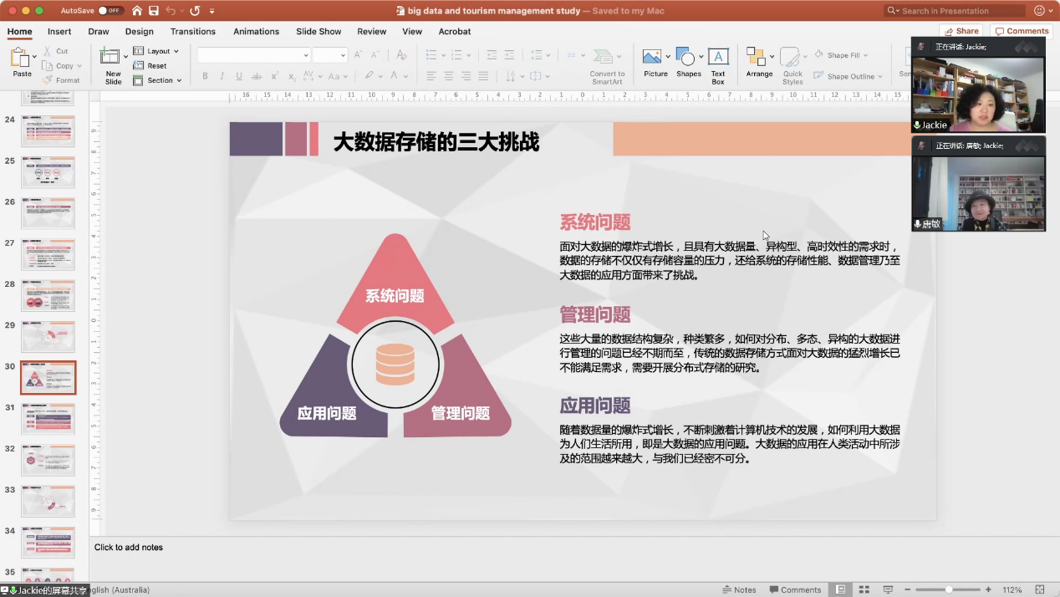
Task: Select slide 31 thumbnail
Action: point(48,418)
